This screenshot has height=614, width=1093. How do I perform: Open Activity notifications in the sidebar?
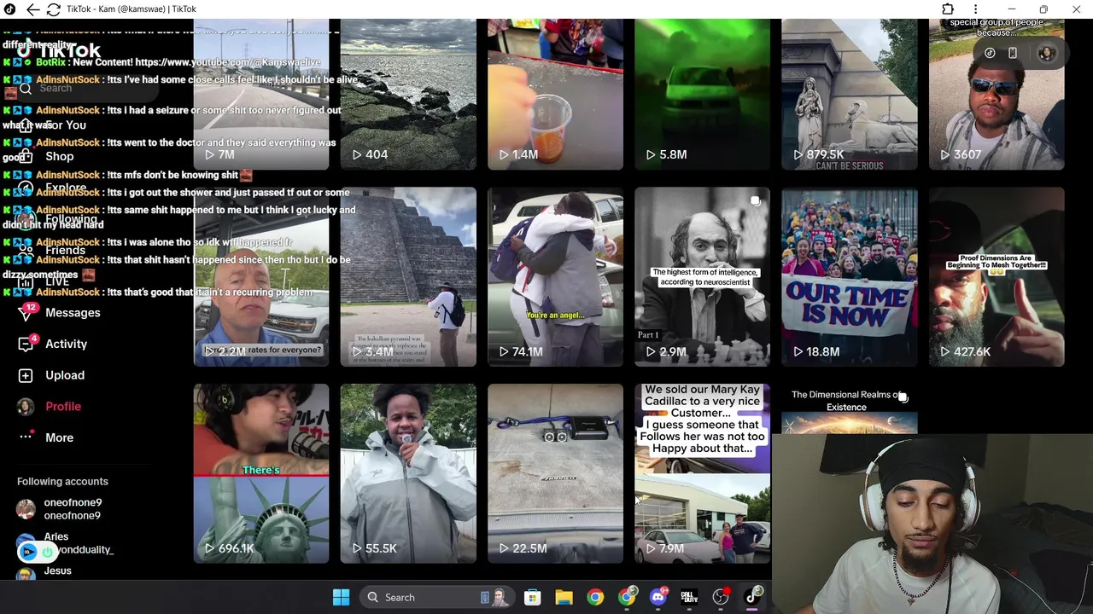click(66, 344)
